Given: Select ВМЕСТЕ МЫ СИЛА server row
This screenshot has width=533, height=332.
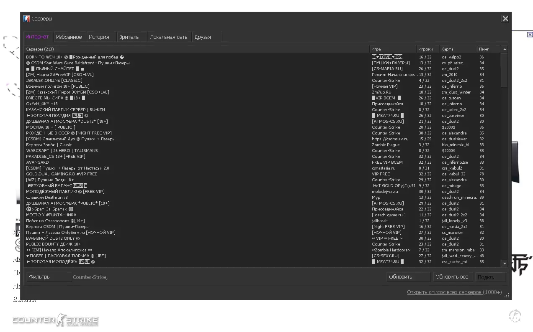Looking at the screenshot, I should pyautogui.click(x=263, y=98).
